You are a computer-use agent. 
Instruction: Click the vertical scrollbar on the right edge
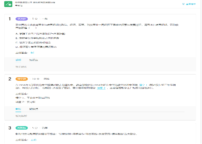(201, 72)
